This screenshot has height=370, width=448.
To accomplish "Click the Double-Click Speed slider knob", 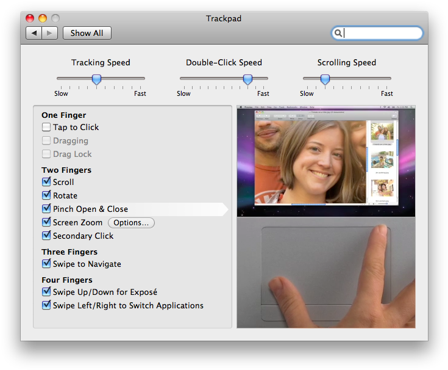I will (247, 79).
